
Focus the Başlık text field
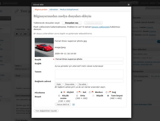[x=89, y=59]
